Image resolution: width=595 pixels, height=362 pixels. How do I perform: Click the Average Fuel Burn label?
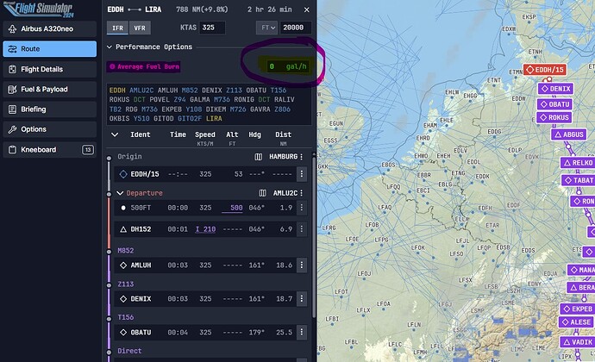[144, 66]
